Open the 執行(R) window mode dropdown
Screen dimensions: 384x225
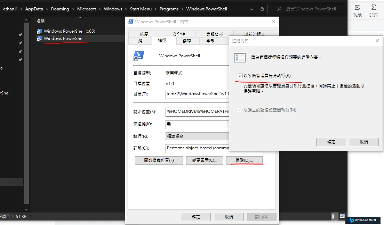(197, 136)
